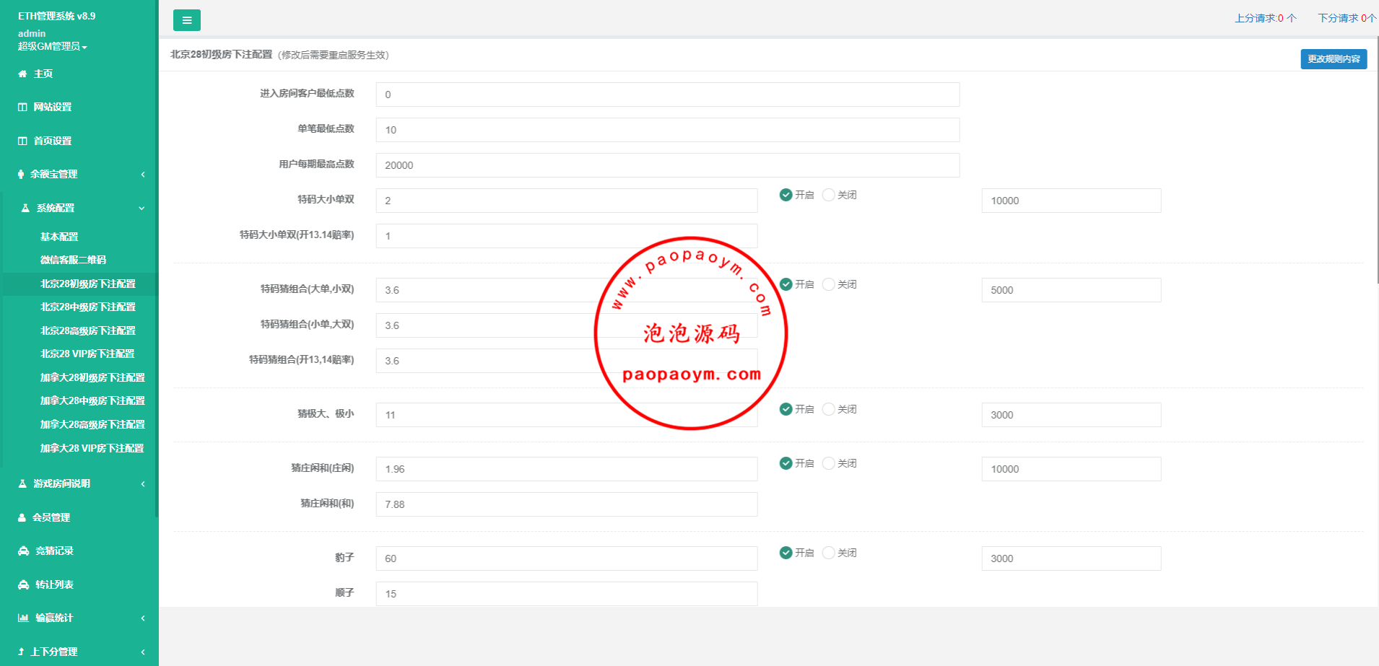The width and height of the screenshot is (1379, 666).
Task: Open 加拿大28 VIP房下注配置 menu item
Action: point(92,448)
